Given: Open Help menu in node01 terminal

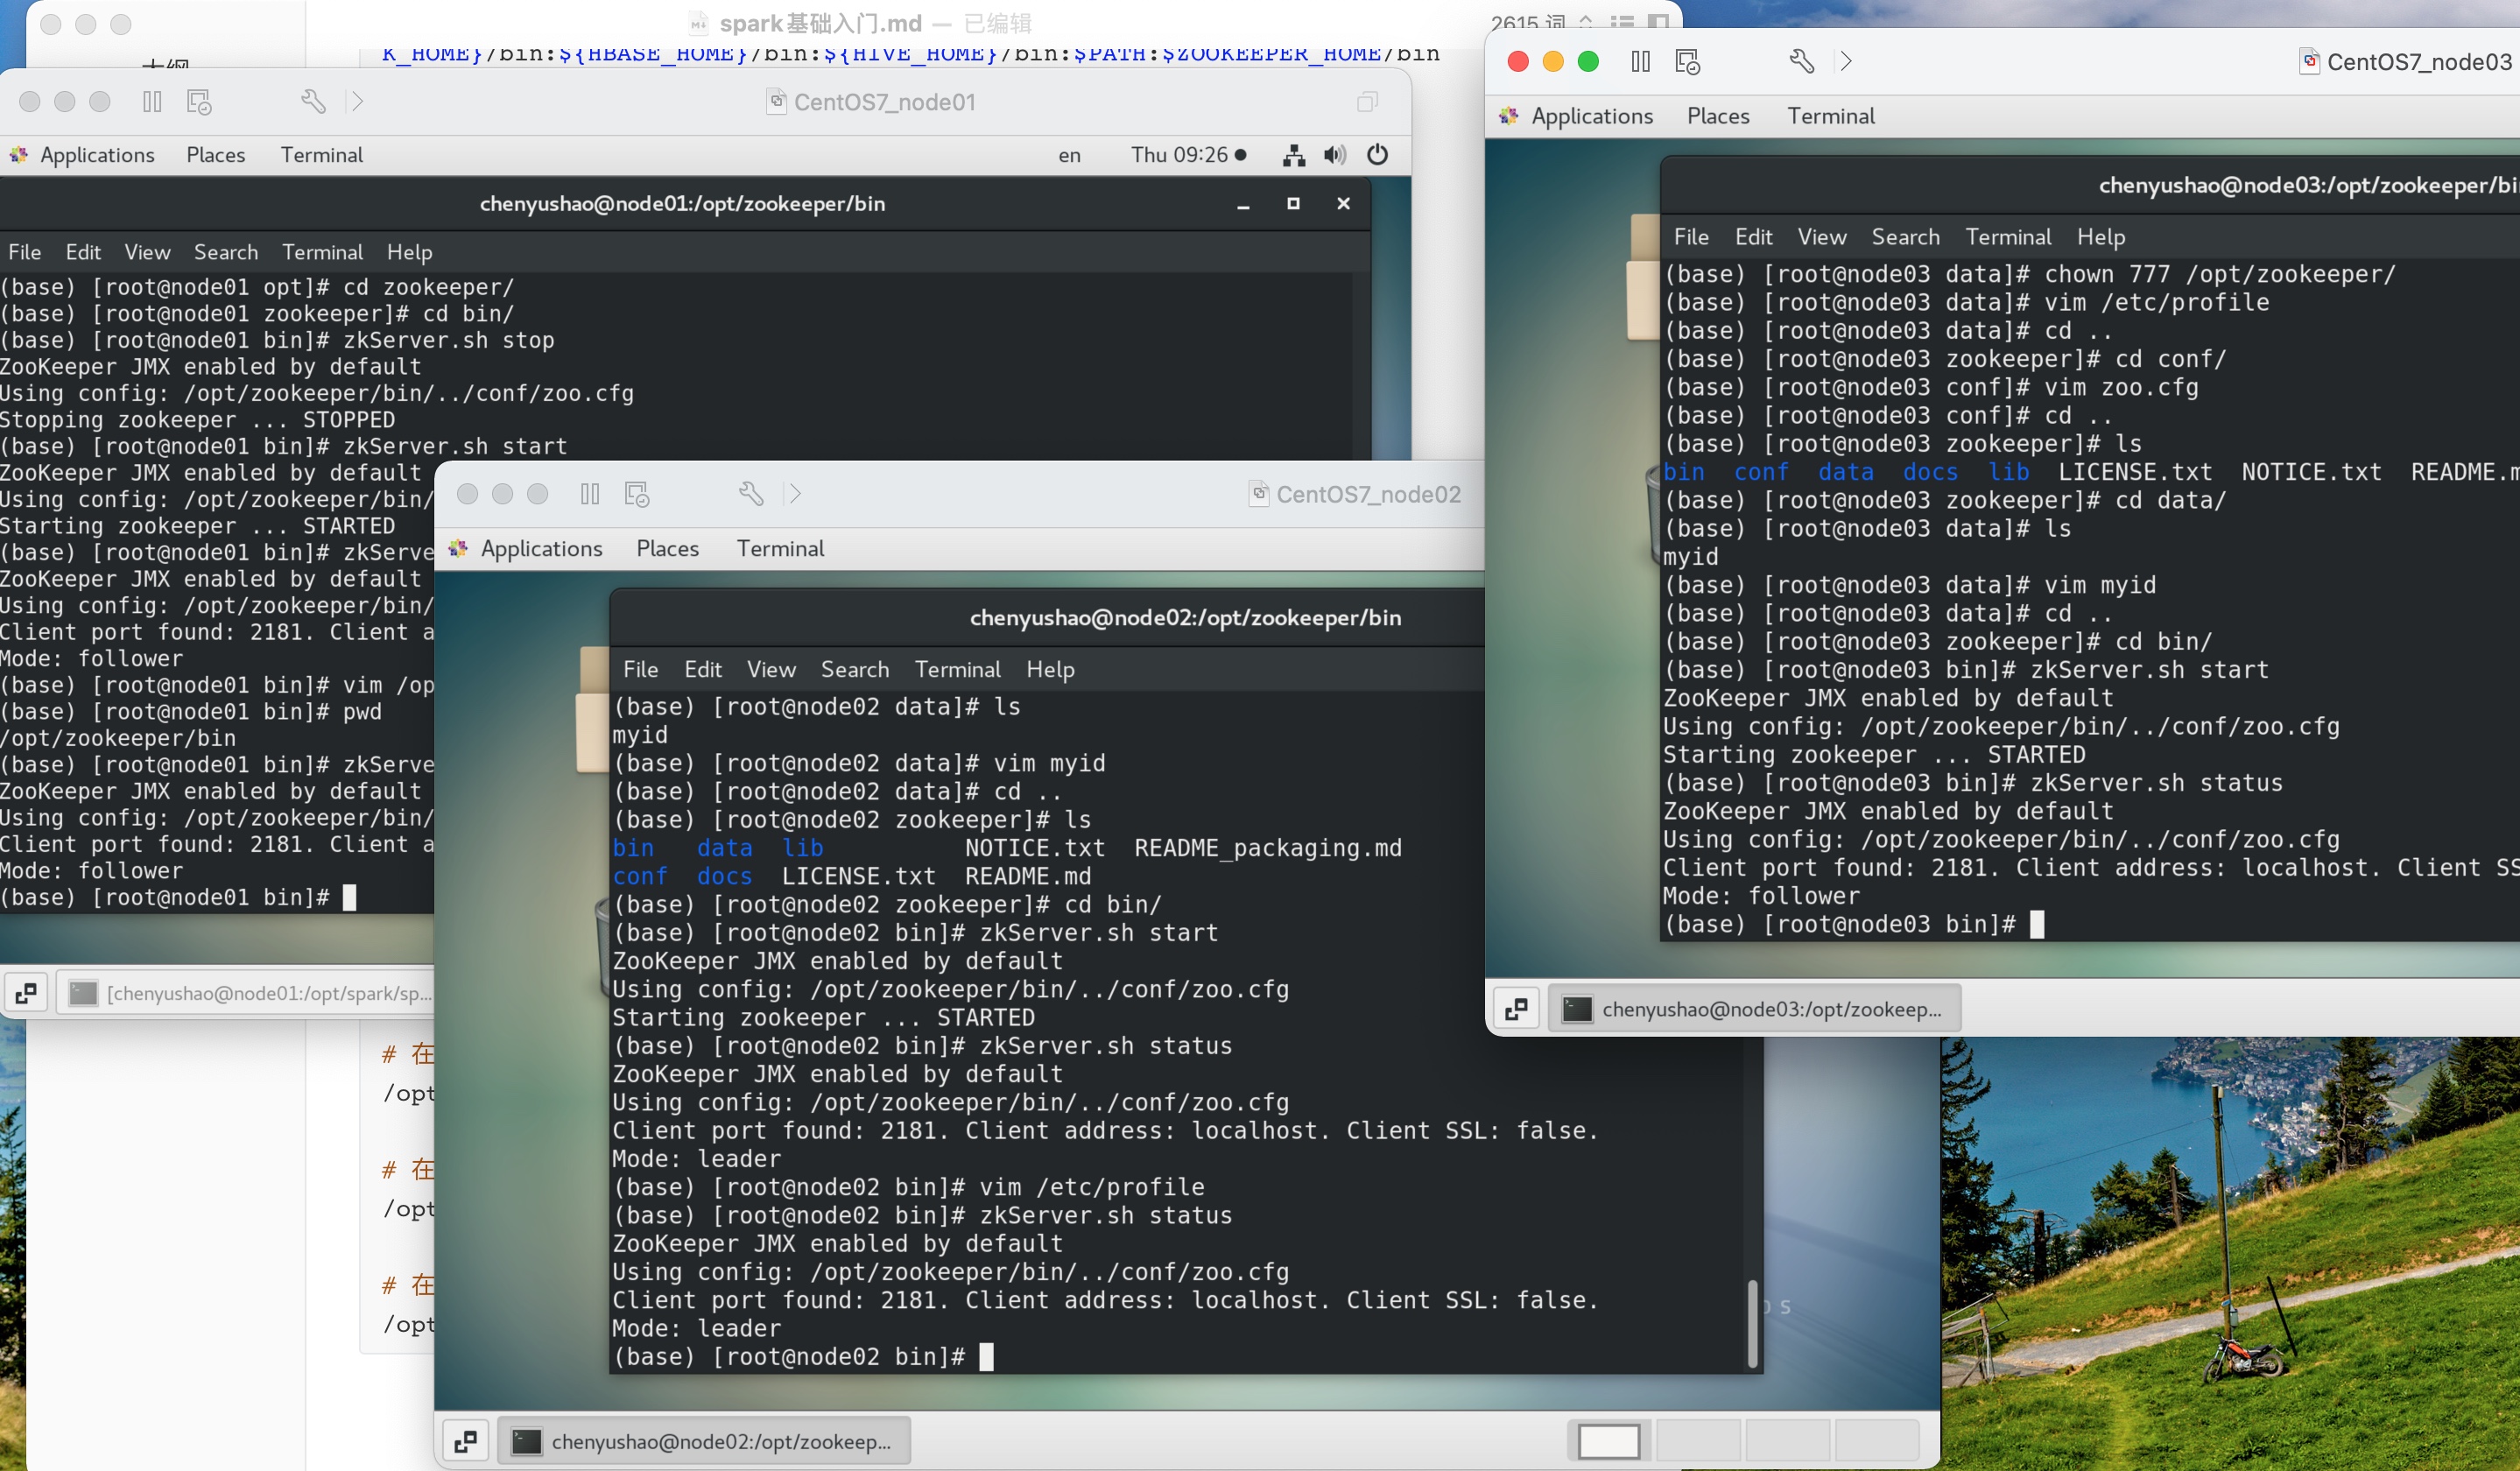Looking at the screenshot, I should (410, 252).
